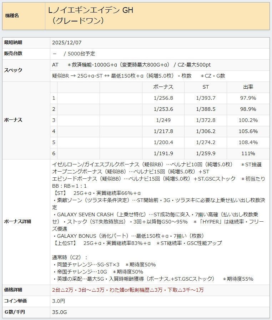272x320 pixels.
Task: Click the 通常時（CZ）： heading
Action: pyautogui.click(x=70, y=257)
